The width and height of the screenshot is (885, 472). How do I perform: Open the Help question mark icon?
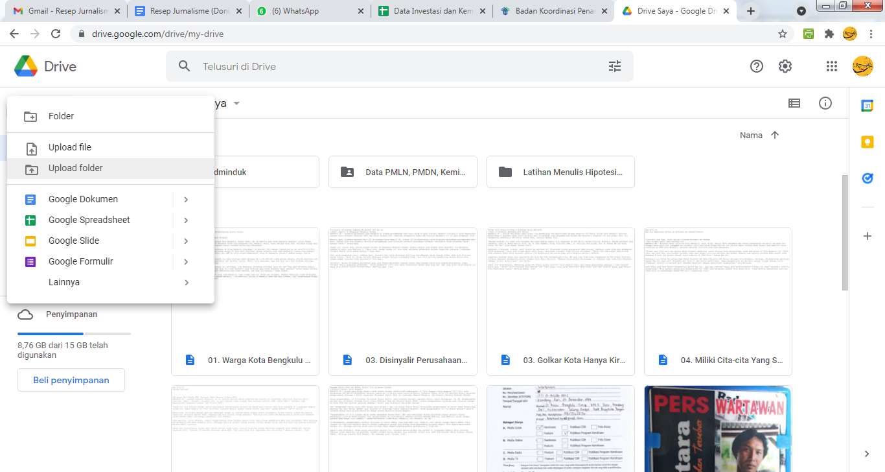point(756,66)
